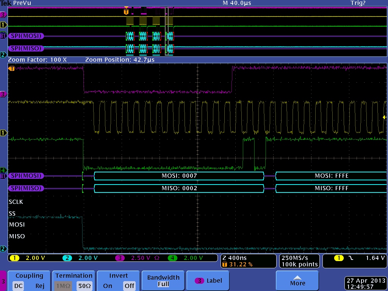Select the channel 1 ground marker in zoom view
Viewport: 388px width, 291px height.
coord(3,133)
